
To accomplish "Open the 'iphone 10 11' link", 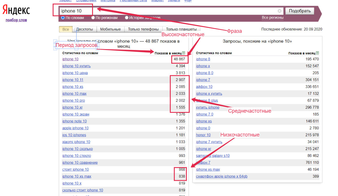I will click(x=73, y=80).
